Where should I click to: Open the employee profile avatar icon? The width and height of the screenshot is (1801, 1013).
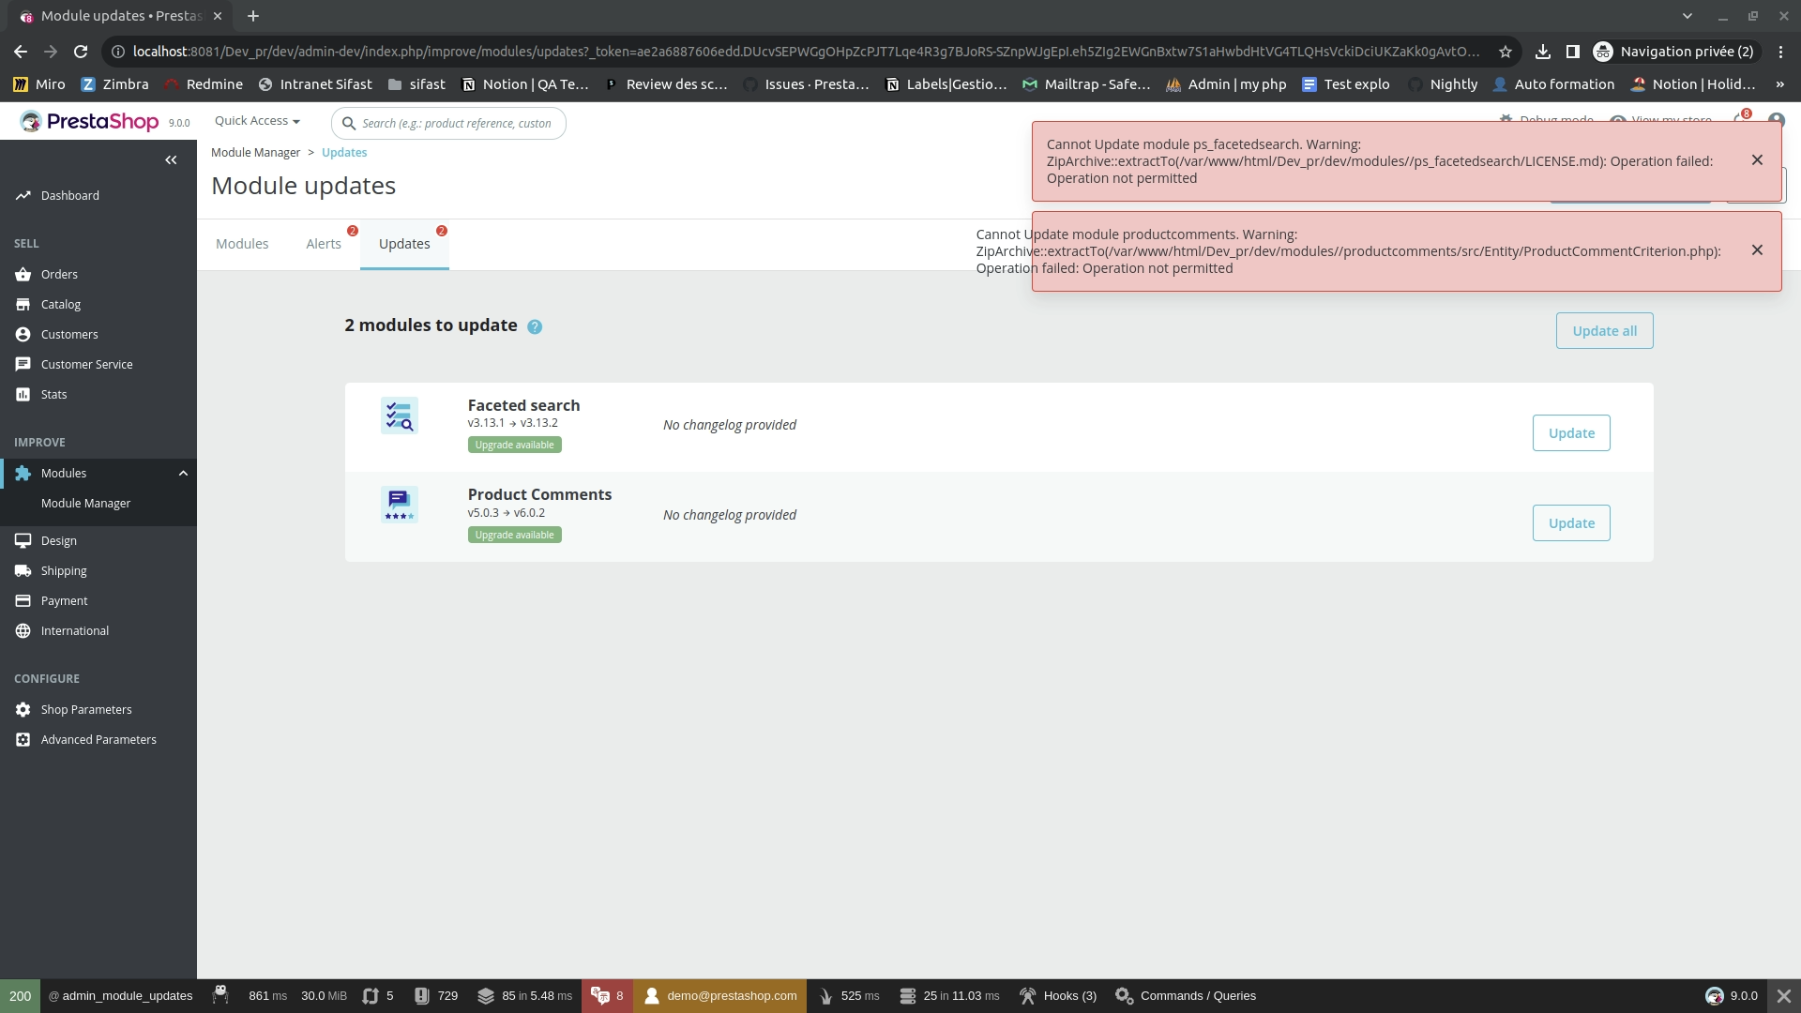point(1776,119)
